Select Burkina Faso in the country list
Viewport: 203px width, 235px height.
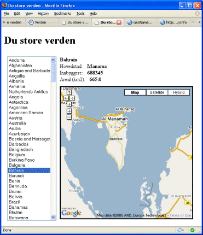[29, 160]
